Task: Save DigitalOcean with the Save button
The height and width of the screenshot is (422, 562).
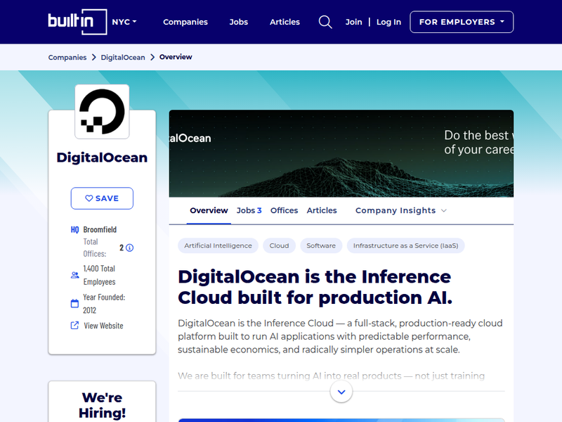Action: click(102, 198)
